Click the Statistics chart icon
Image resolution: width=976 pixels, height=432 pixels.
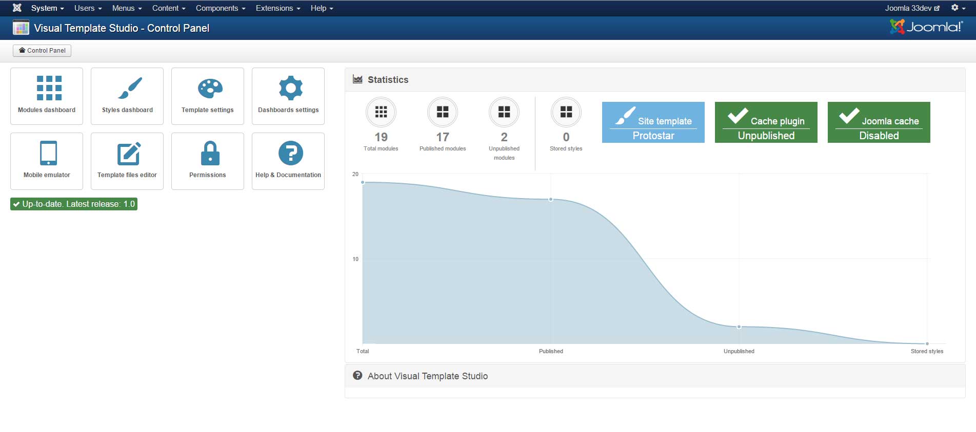pyautogui.click(x=357, y=79)
